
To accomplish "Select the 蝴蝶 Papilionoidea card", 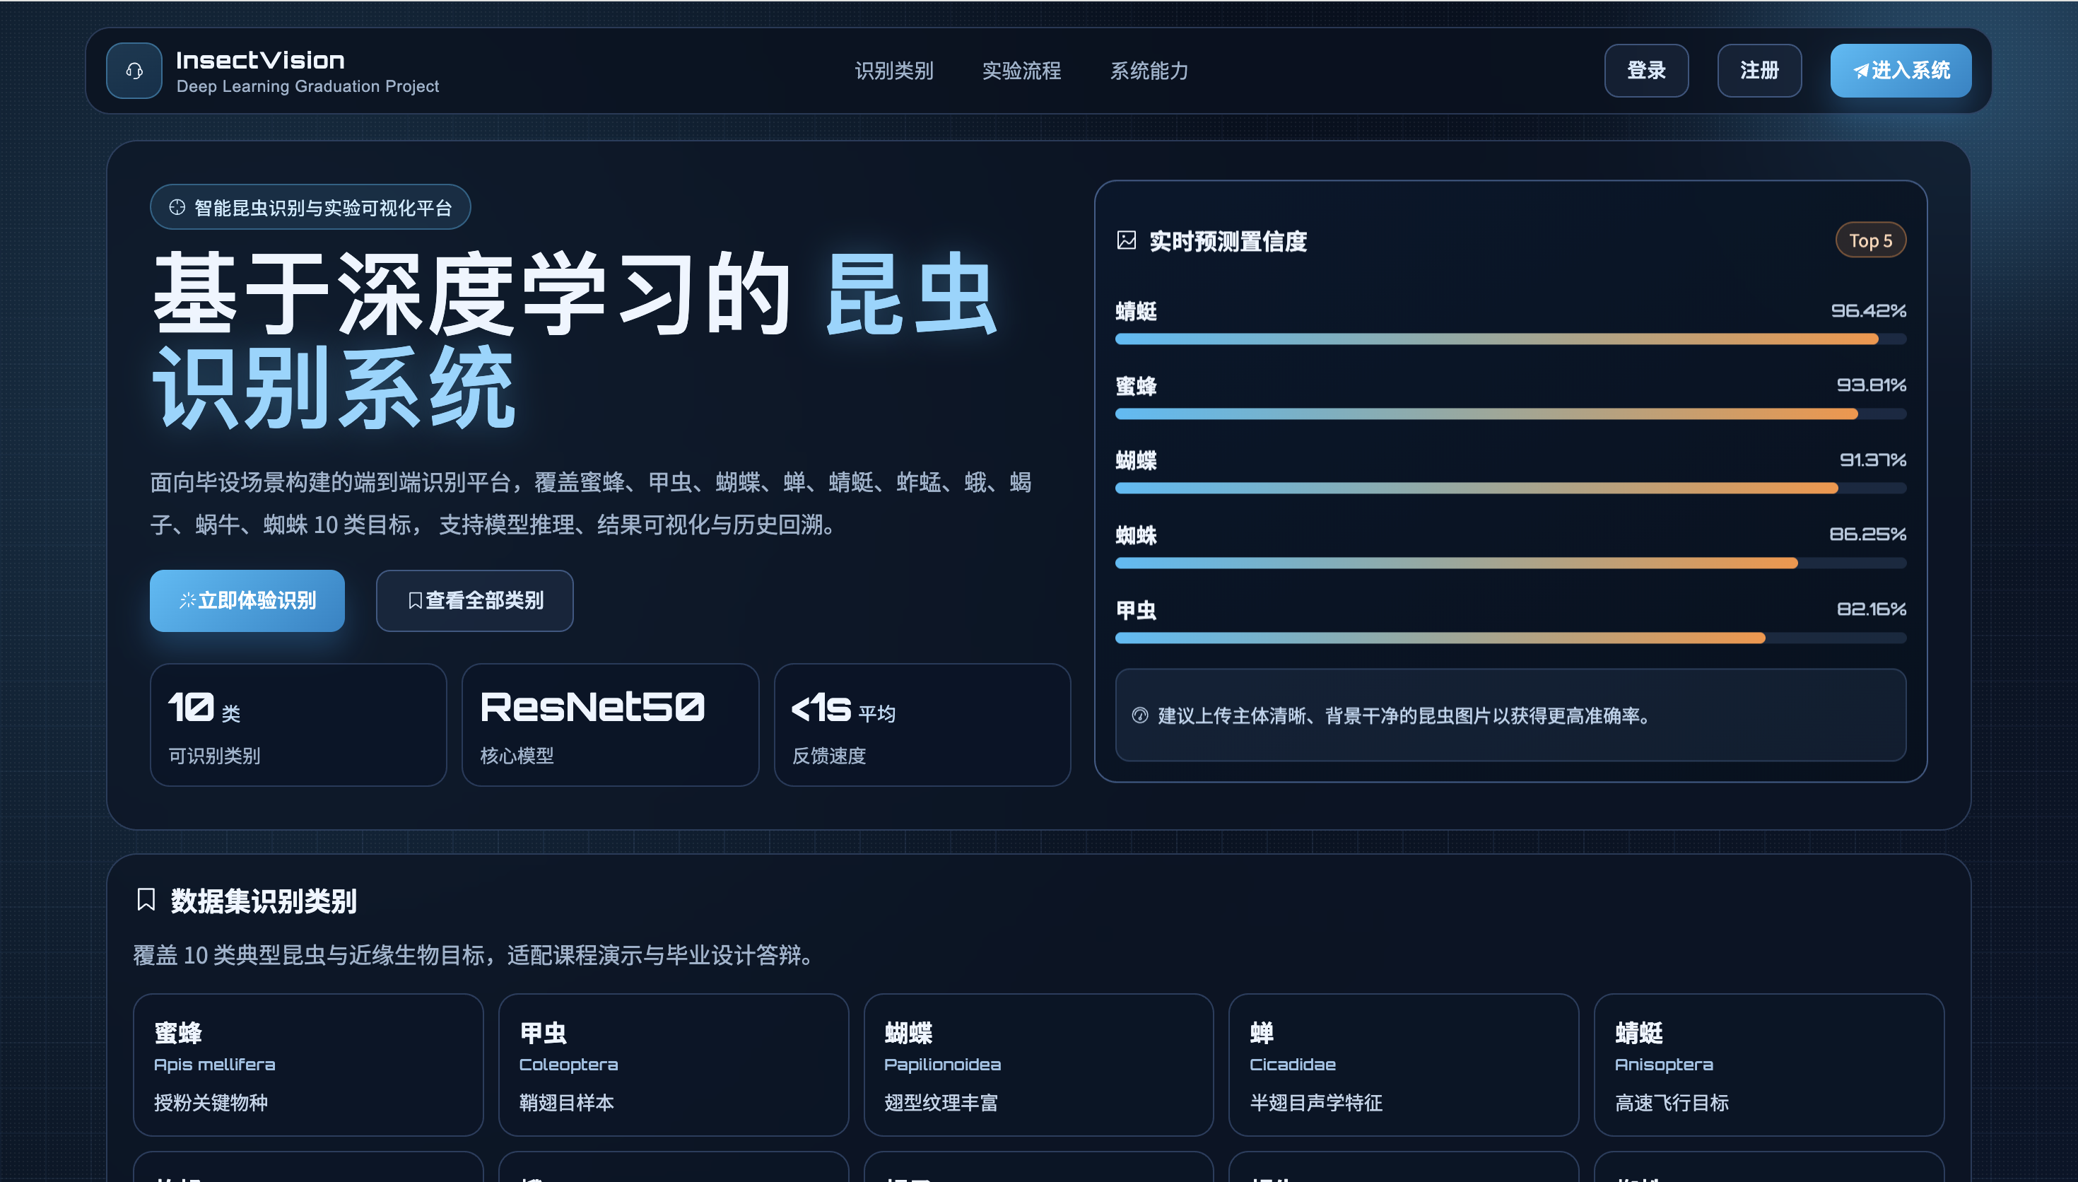I will pos(1038,1065).
